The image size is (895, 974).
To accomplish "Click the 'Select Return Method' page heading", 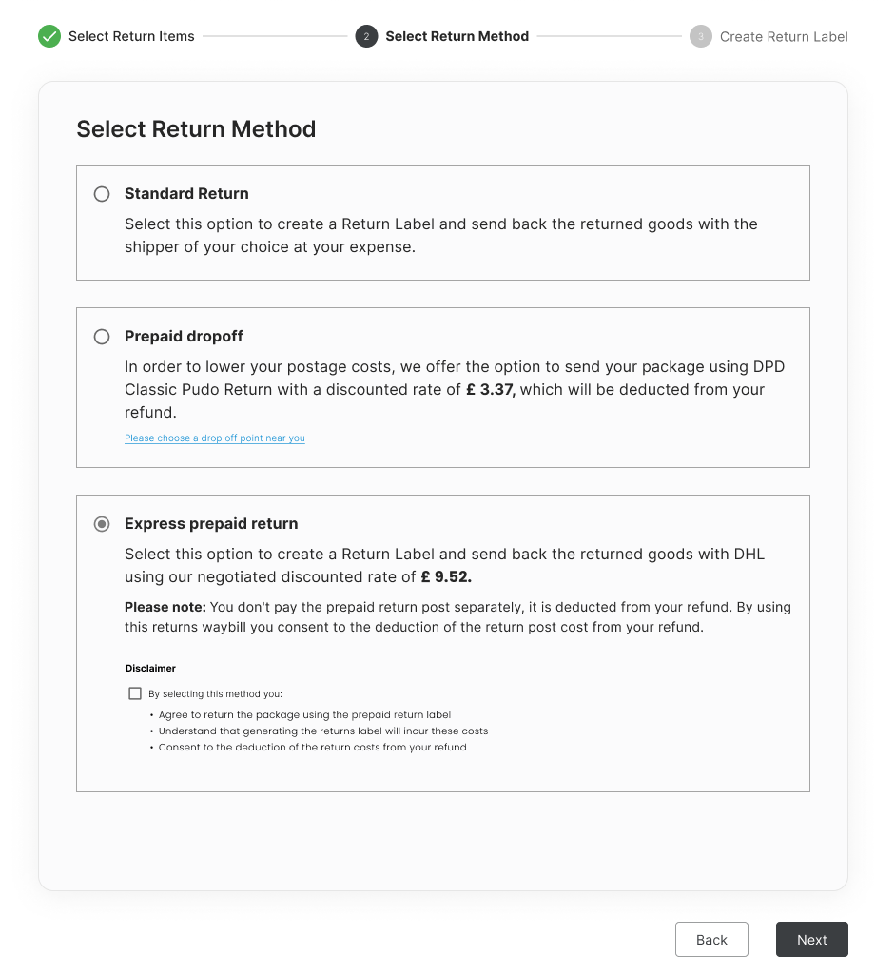I will click(x=196, y=129).
